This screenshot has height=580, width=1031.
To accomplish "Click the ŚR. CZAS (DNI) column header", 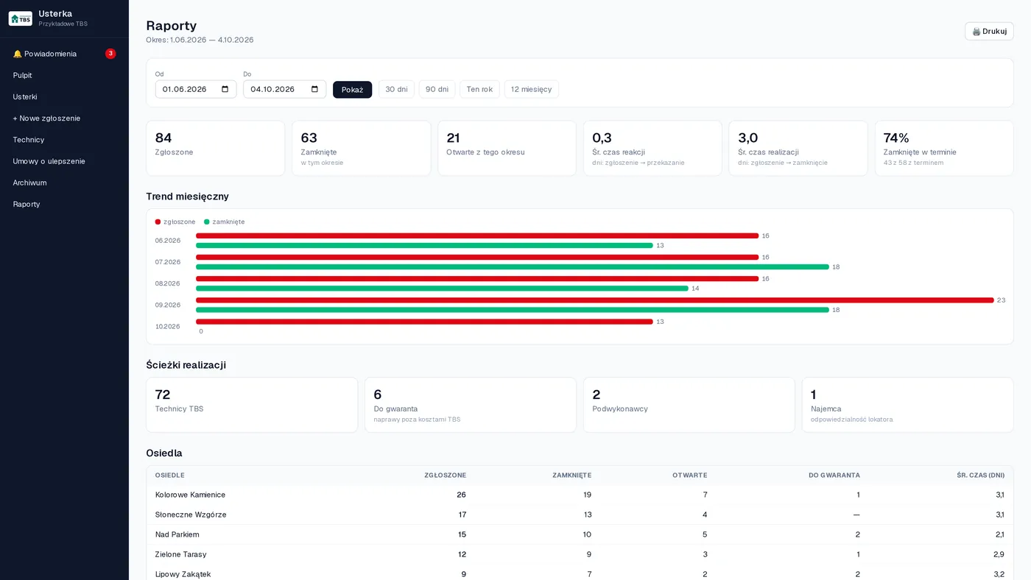I will click(980, 475).
